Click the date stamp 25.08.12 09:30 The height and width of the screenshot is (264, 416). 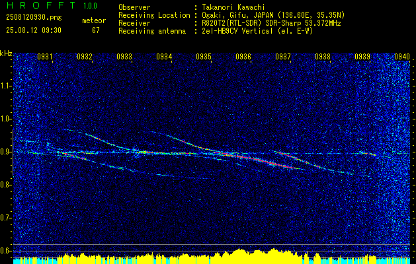click(x=34, y=30)
